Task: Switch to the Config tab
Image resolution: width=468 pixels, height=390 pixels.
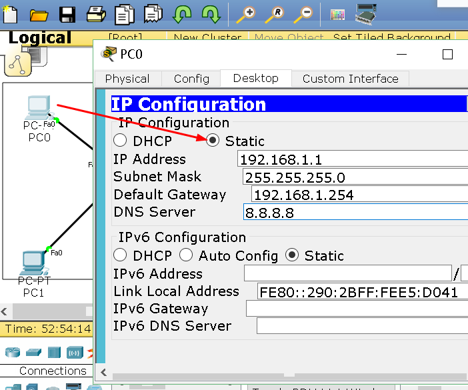Action: (191, 79)
